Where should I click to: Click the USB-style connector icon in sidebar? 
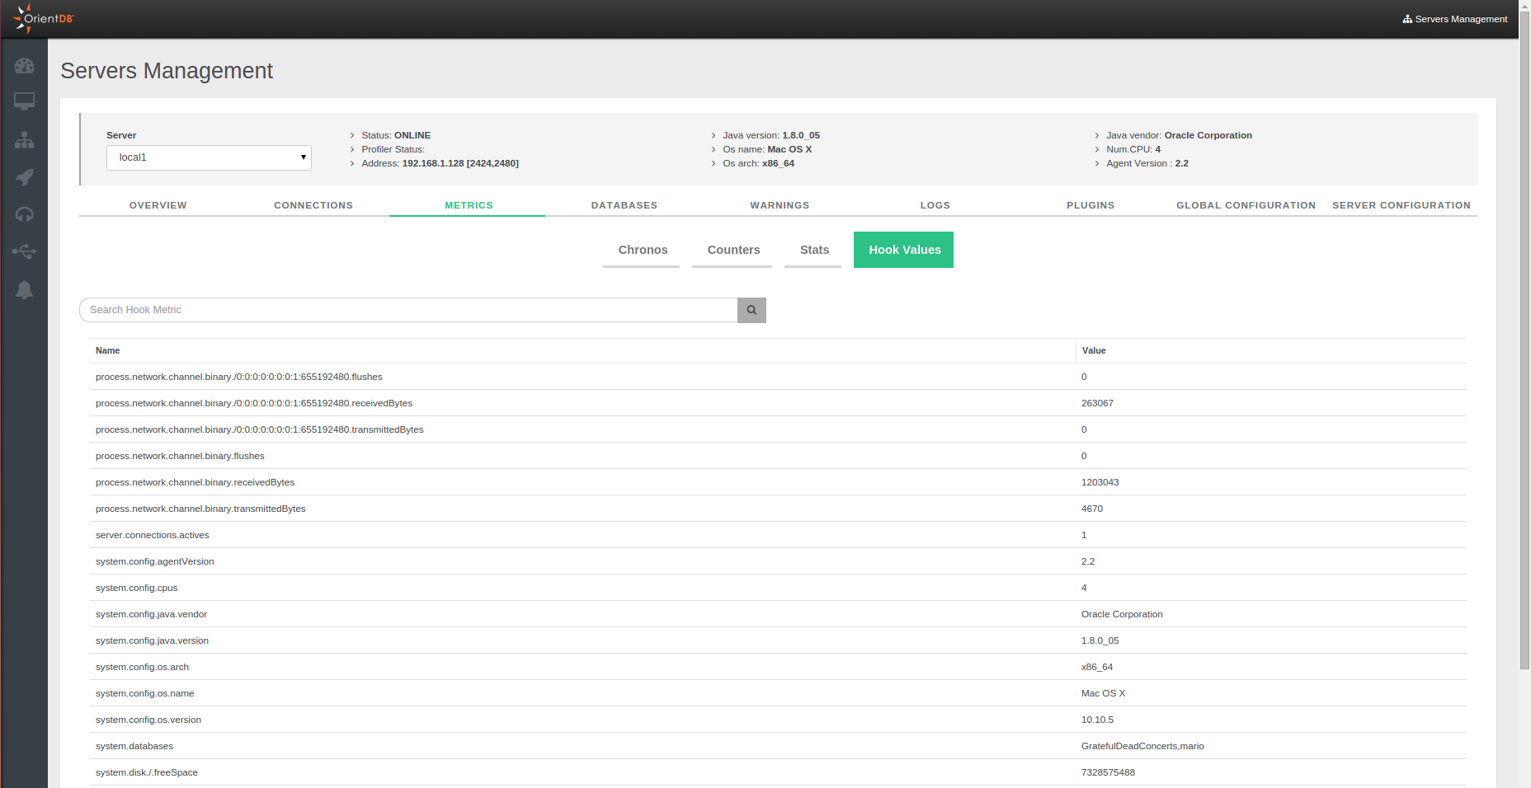25,251
